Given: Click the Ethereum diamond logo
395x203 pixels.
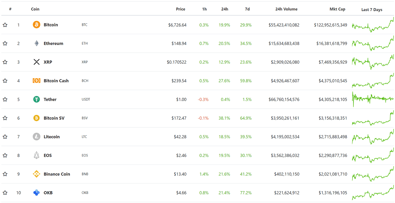Looking at the screenshot, I should click(x=36, y=43).
